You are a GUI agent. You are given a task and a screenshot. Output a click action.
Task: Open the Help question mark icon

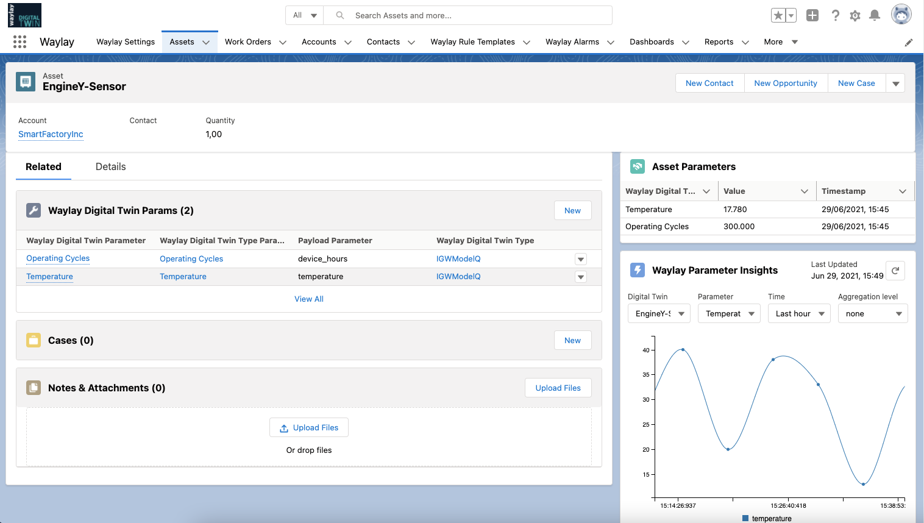click(835, 15)
